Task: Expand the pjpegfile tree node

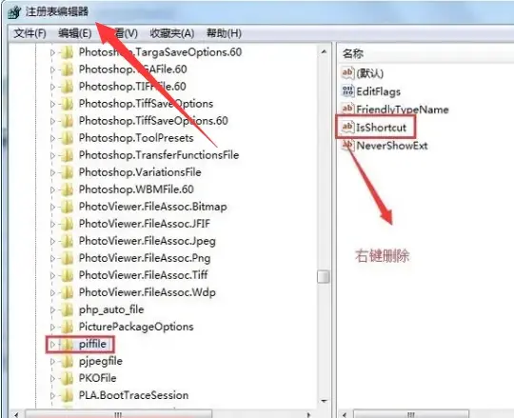Action: pos(52,361)
